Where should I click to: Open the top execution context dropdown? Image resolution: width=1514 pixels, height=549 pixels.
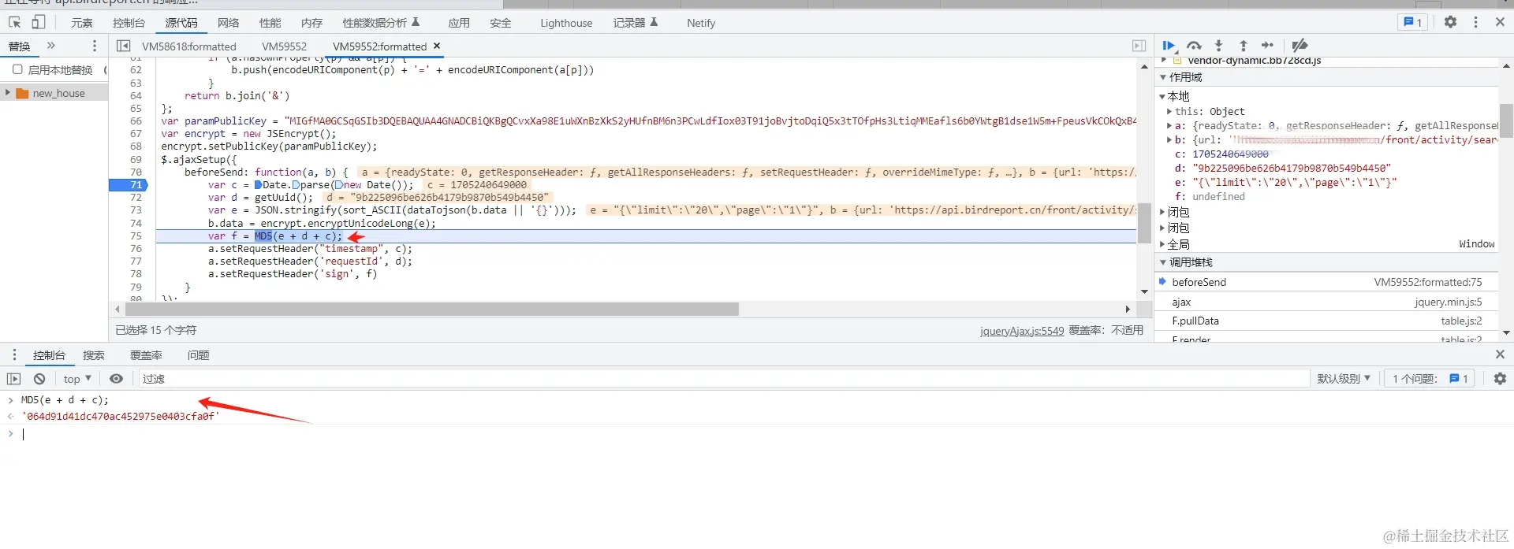(77, 379)
